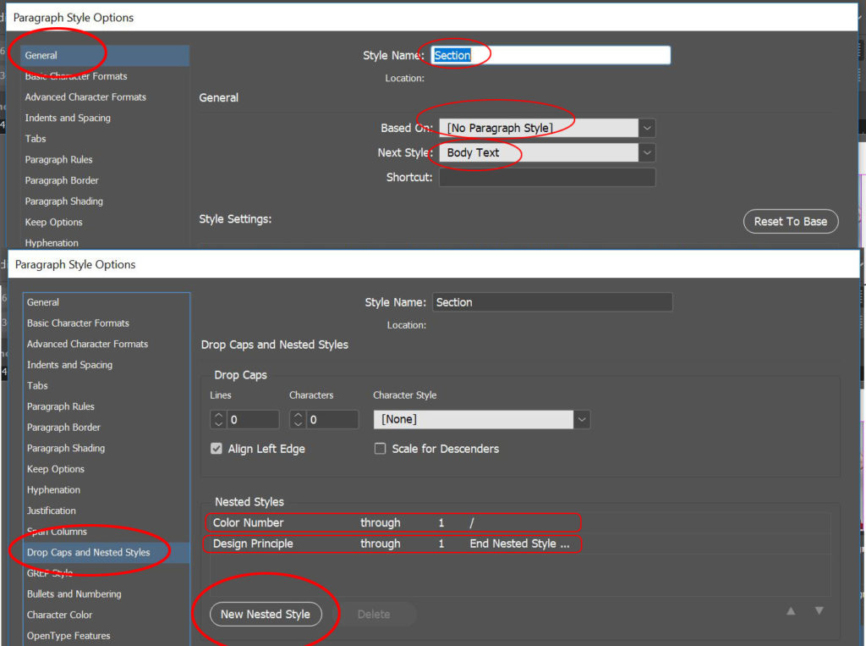The height and width of the screenshot is (646, 866).
Task: Move selected nested style up with arrow icon
Action: pyautogui.click(x=791, y=610)
